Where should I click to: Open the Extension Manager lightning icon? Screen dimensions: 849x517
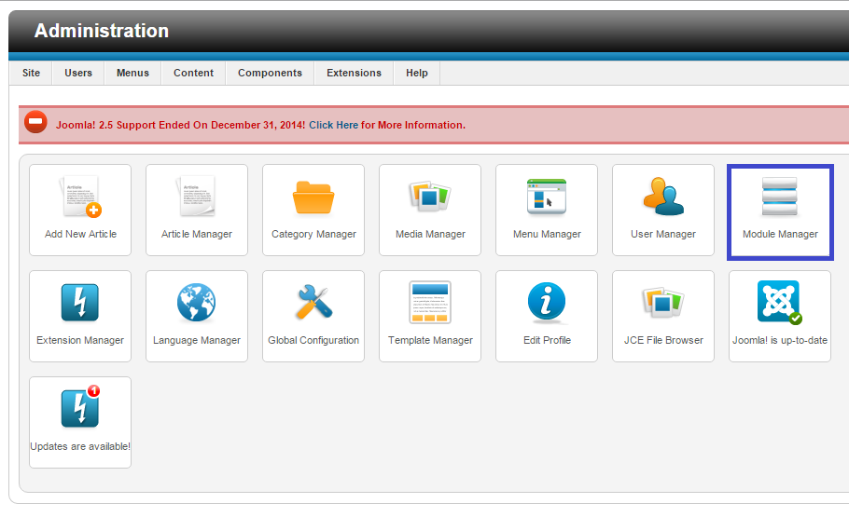click(x=80, y=303)
